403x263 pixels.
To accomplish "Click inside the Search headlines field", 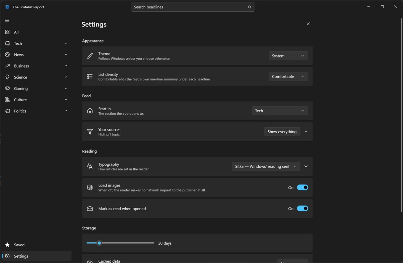I will point(193,7).
